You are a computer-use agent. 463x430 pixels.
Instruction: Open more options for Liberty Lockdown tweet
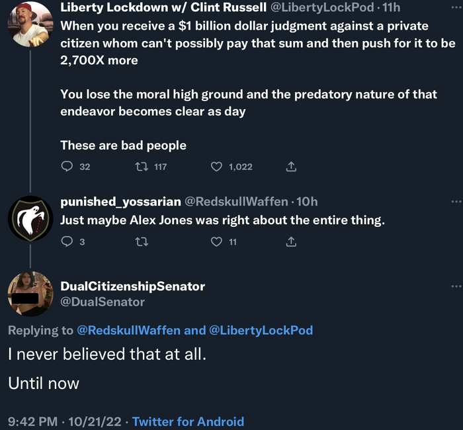pyautogui.click(x=456, y=9)
